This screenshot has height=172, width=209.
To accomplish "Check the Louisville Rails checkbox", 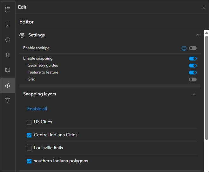I will tap(29, 148).
